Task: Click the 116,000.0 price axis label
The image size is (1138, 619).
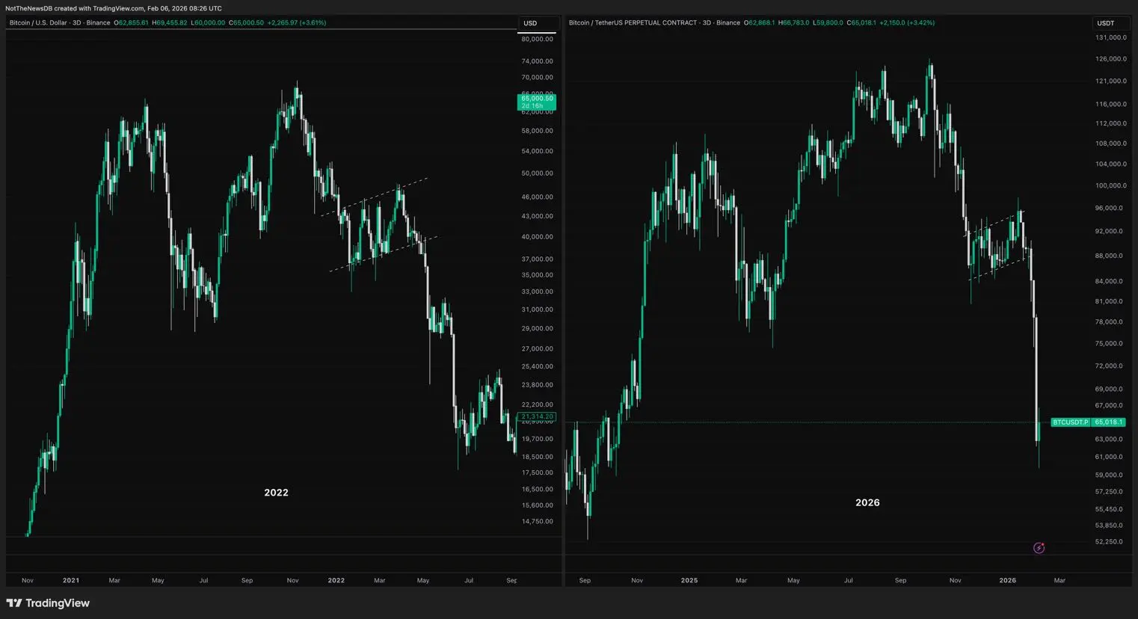Action: point(1111,105)
